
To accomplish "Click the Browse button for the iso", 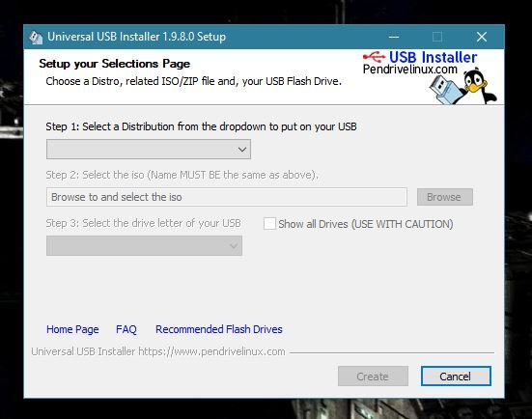I will [x=444, y=197].
